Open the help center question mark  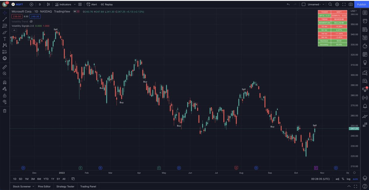click(365, 186)
